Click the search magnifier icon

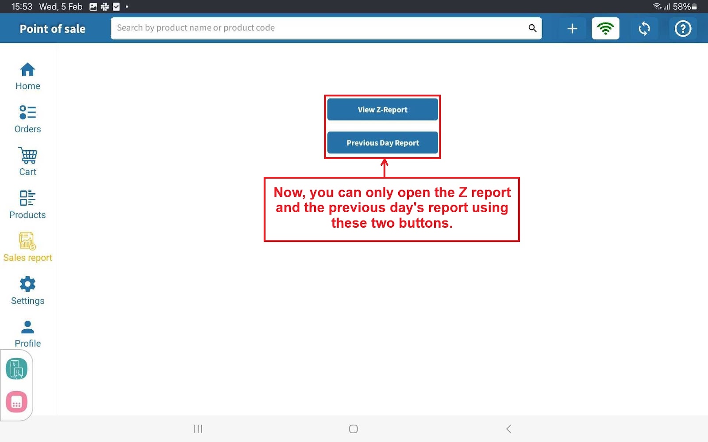[532, 28]
